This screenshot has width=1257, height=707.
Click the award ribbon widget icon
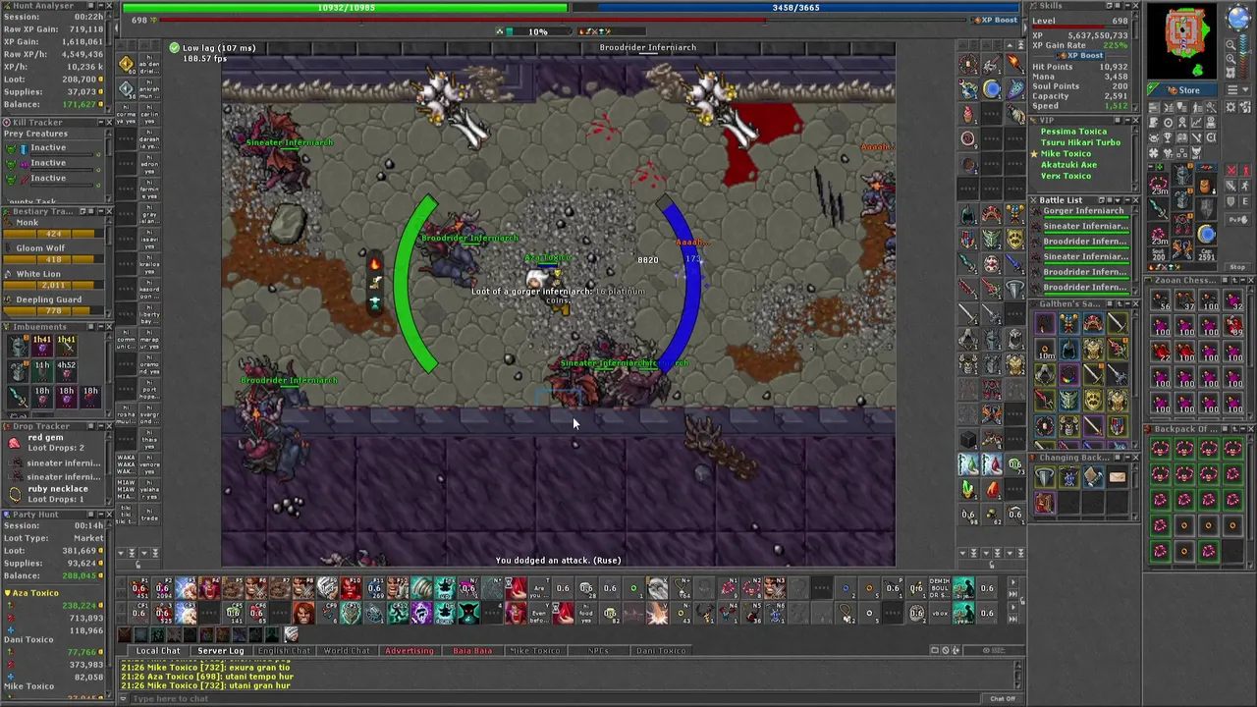click(x=1181, y=123)
